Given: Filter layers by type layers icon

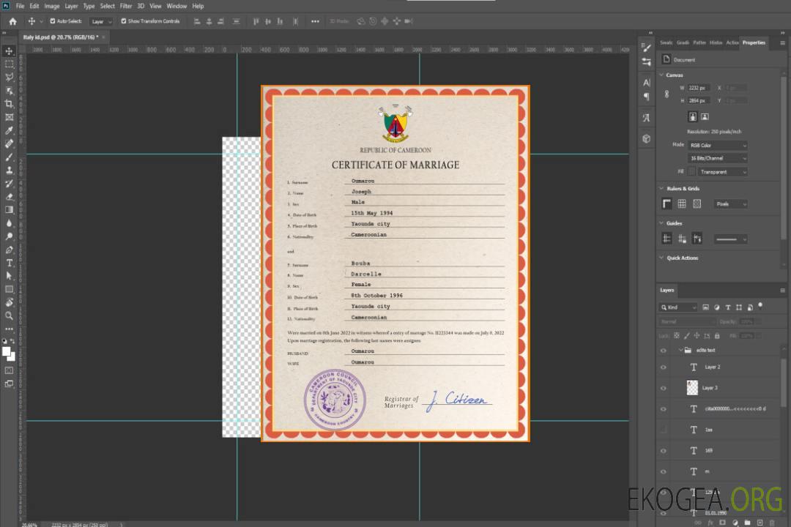Looking at the screenshot, I should (x=728, y=307).
